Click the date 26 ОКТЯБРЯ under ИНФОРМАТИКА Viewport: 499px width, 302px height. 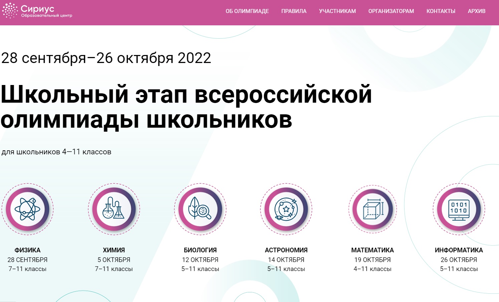459,260
